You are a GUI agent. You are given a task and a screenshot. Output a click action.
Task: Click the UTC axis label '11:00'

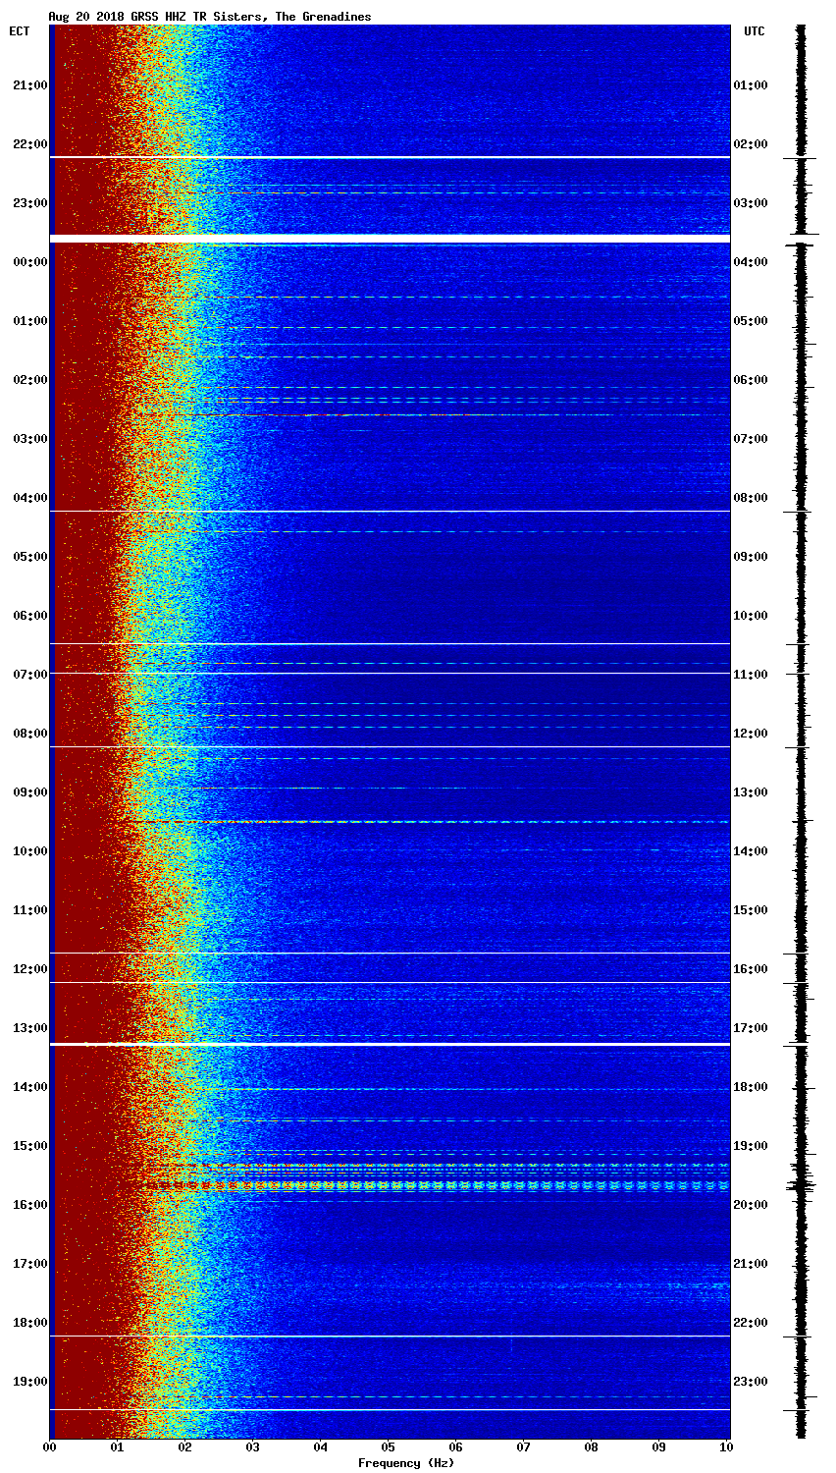751,675
